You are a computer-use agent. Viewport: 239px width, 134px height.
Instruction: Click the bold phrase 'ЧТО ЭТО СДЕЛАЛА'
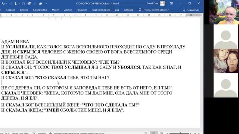[106, 105]
